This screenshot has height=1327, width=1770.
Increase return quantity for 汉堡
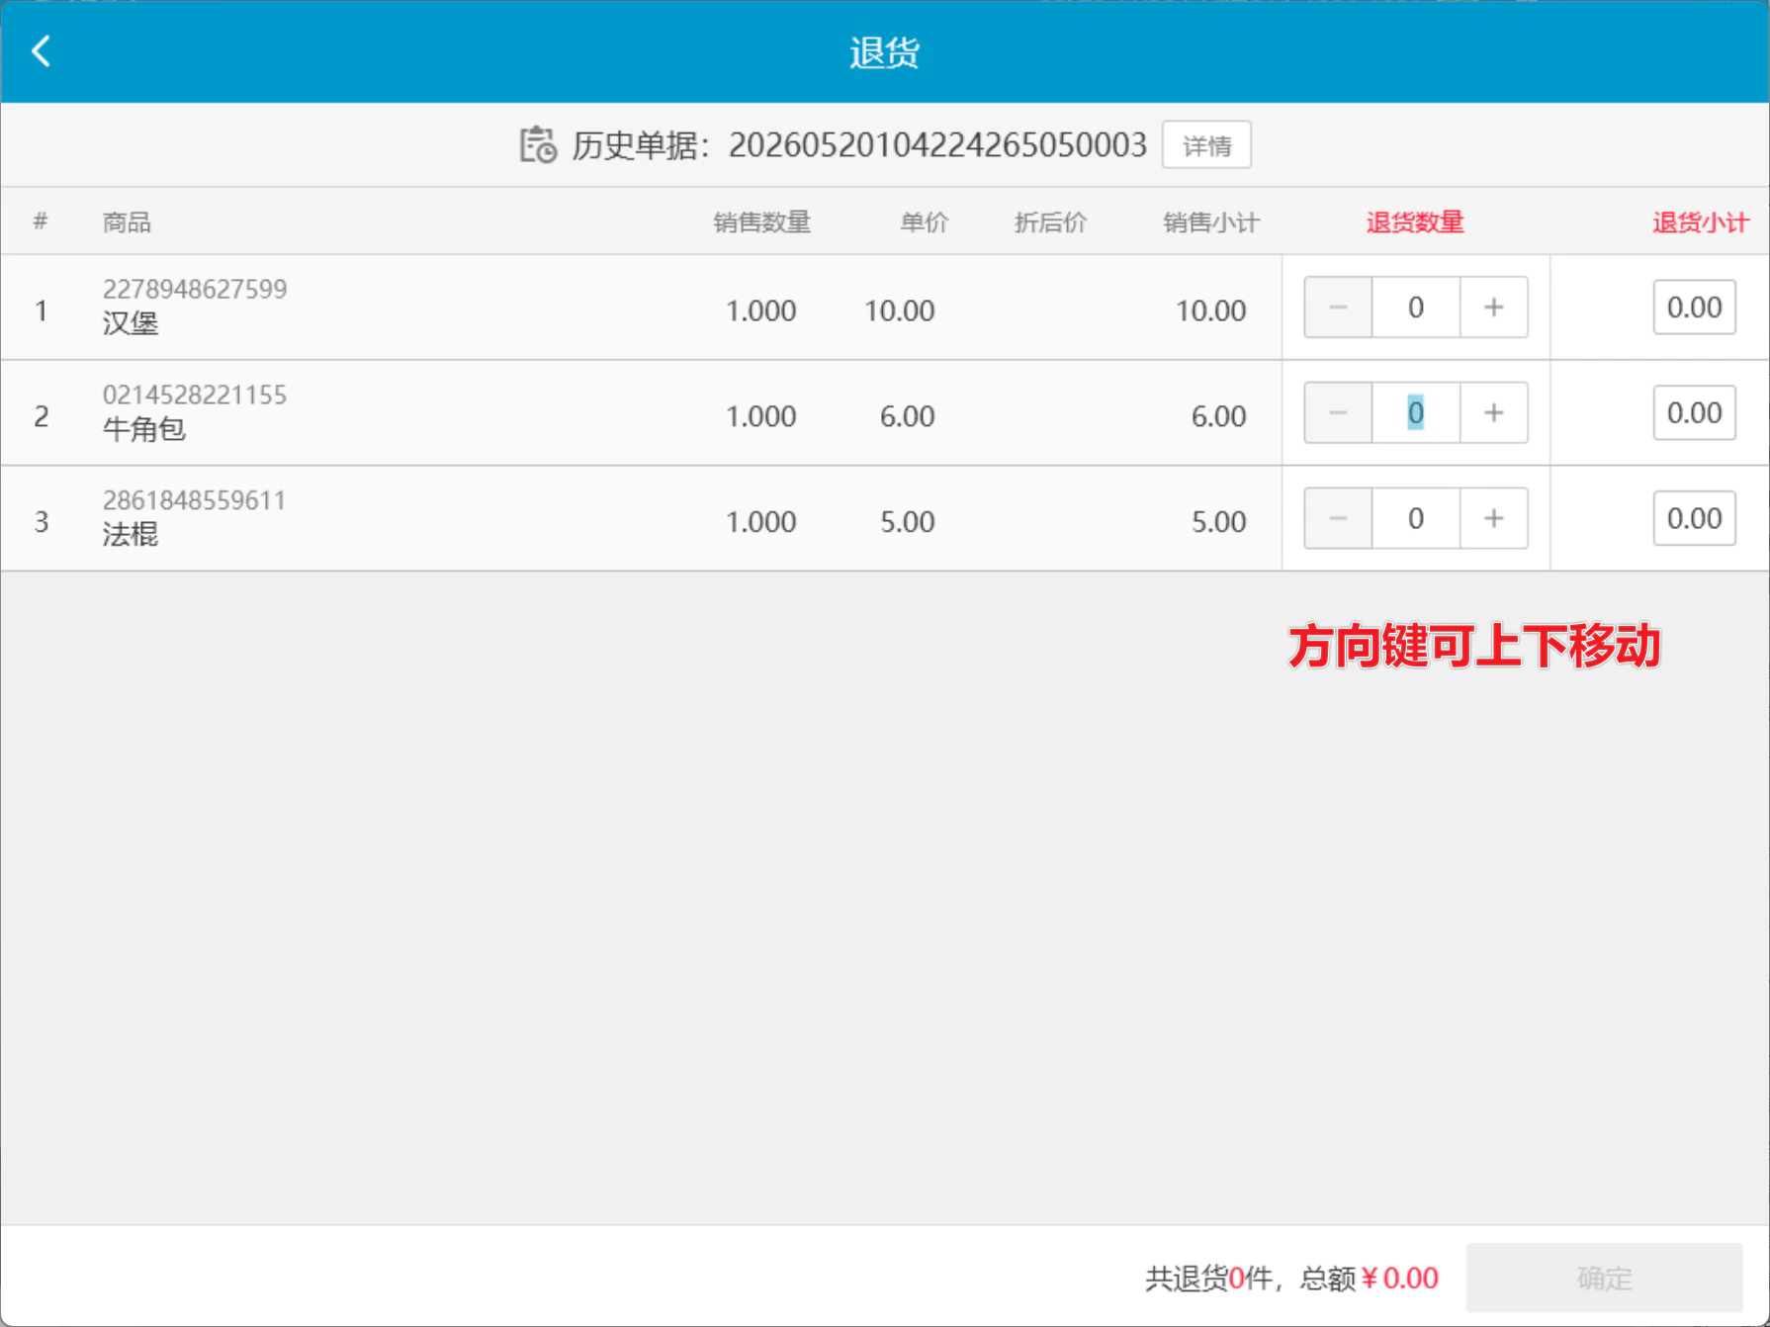(x=1493, y=308)
